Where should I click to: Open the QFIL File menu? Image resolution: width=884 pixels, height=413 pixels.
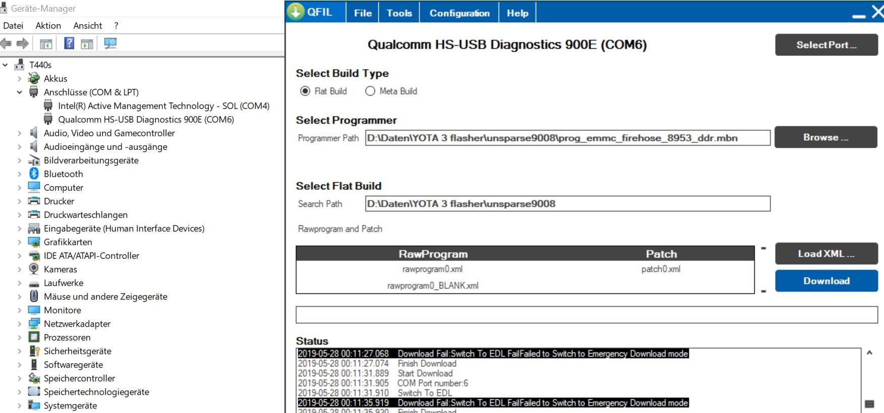pyautogui.click(x=363, y=13)
